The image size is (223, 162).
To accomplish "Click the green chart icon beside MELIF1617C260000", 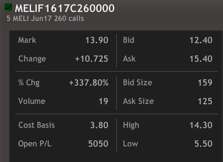I will 8,7.
